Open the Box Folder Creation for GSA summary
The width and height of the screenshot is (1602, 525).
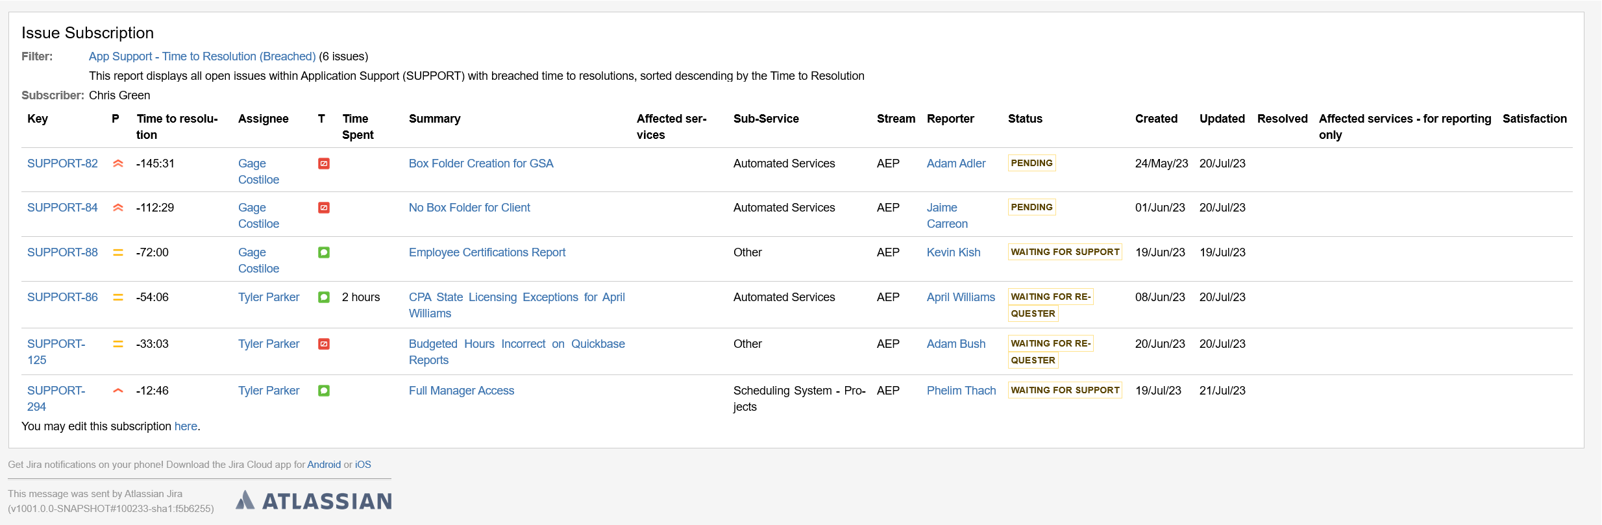(481, 164)
